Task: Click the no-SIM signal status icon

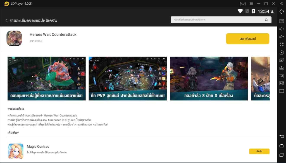Action: tap(247, 11)
